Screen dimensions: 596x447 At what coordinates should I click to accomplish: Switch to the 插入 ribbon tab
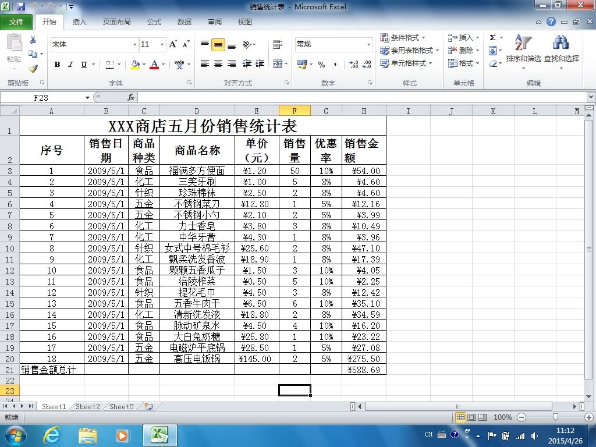click(x=79, y=22)
